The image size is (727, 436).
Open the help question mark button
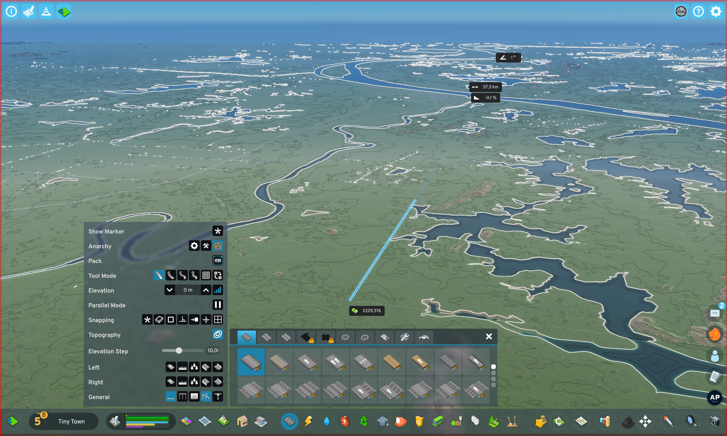699,11
